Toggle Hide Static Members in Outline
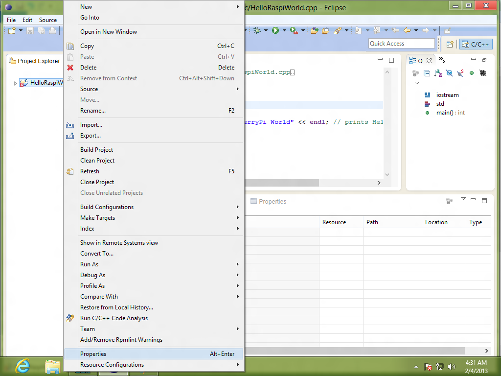Screen dimensions: 501x376 point(460,73)
